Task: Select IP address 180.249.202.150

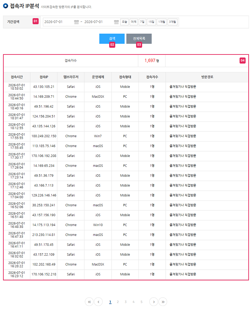Action: tap(44, 136)
